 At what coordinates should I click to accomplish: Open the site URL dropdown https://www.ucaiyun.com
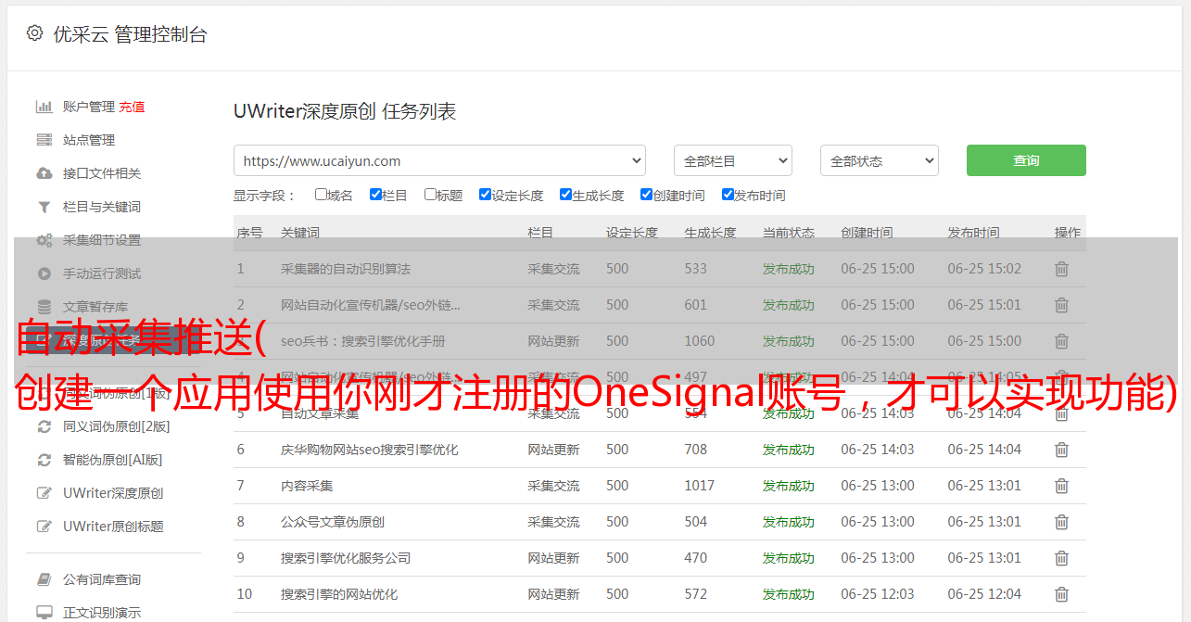coord(439,160)
